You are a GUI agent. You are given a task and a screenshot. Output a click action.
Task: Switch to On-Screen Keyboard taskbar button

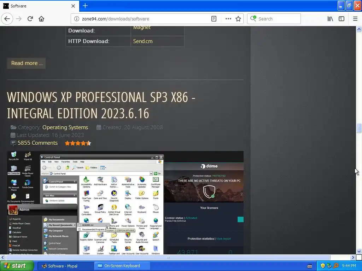tap(122, 266)
